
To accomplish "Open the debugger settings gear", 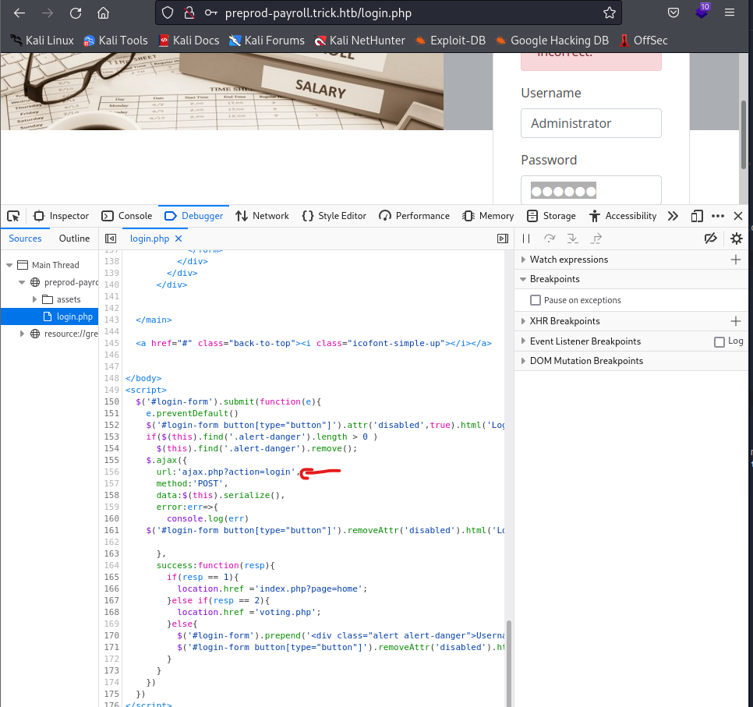I will [x=736, y=239].
